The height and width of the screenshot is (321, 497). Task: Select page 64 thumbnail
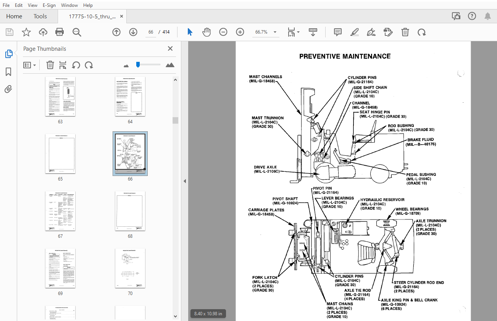130,97
